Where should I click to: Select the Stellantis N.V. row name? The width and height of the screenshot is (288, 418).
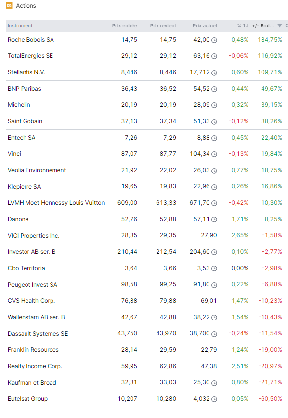tap(26, 72)
